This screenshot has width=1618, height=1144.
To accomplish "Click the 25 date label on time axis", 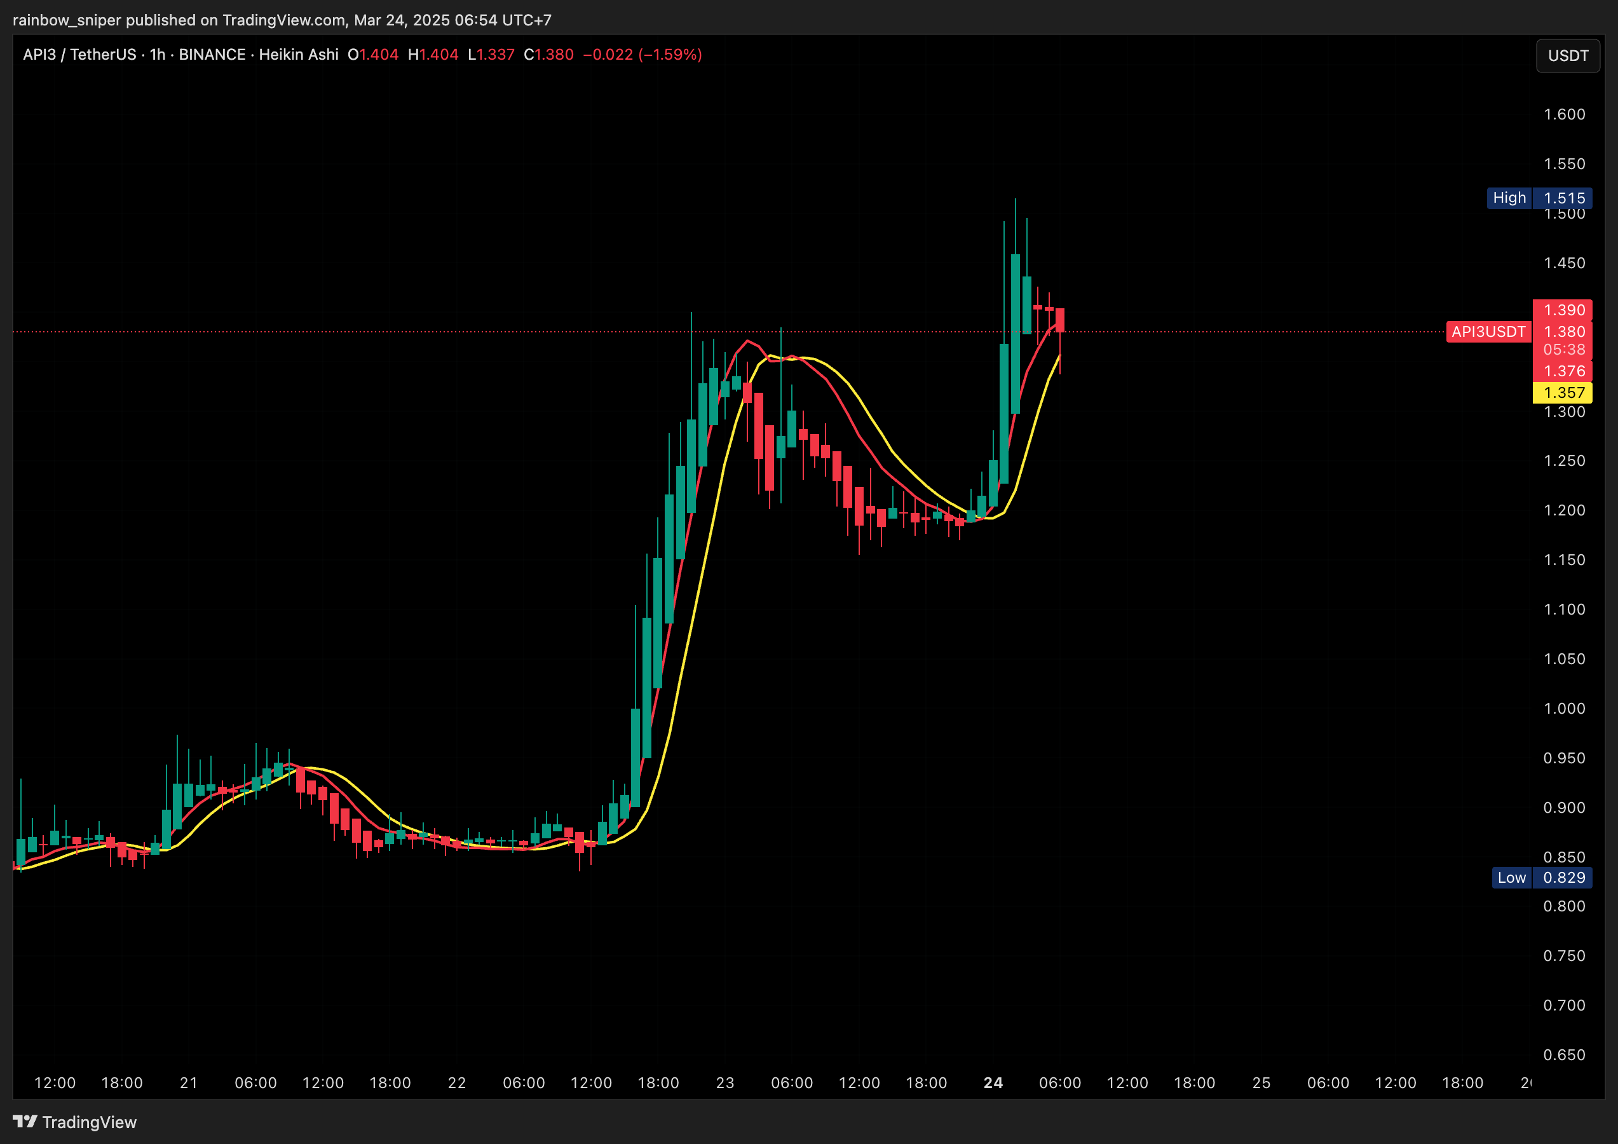I will [x=1261, y=1083].
